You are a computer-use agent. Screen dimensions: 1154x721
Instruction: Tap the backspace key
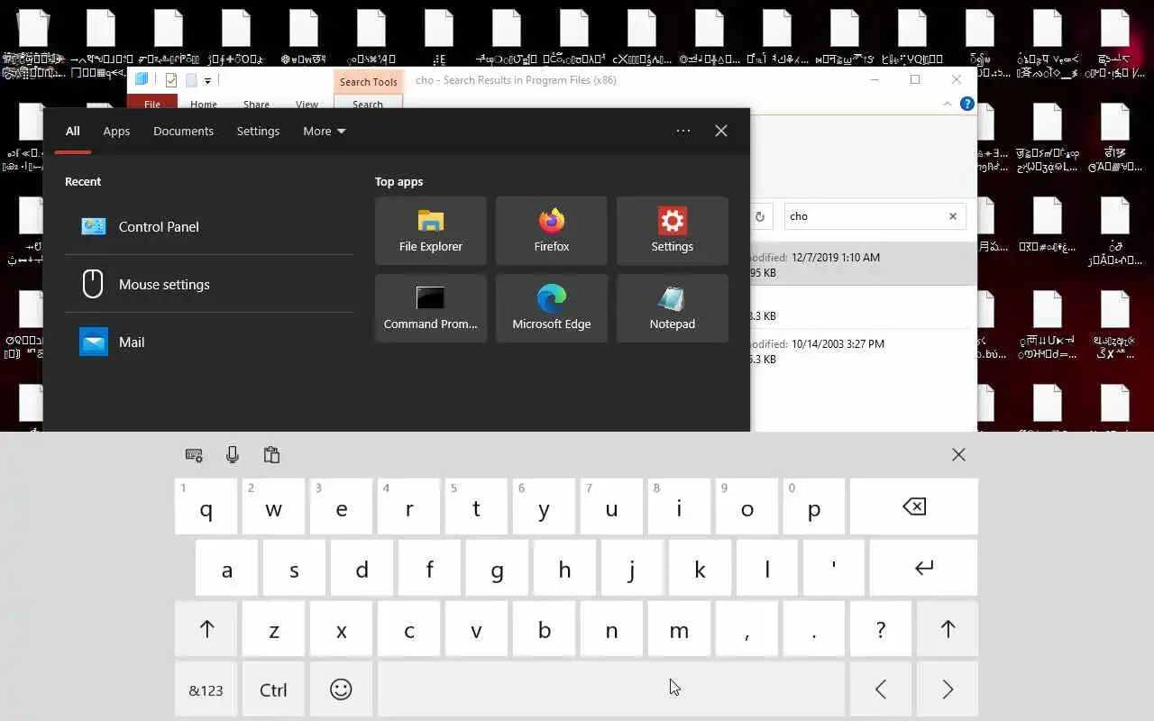pyautogui.click(x=914, y=507)
